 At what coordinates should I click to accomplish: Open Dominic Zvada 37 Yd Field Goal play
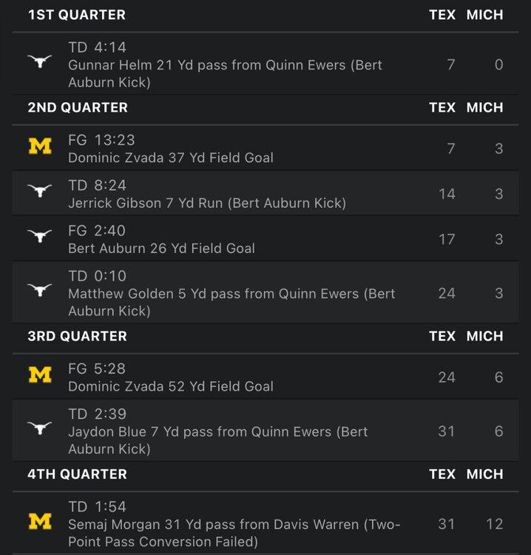(171, 158)
